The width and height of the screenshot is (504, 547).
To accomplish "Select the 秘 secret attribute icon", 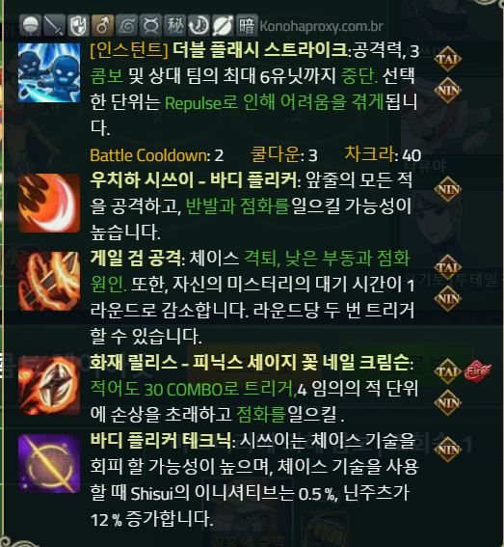I will tap(175, 25).
